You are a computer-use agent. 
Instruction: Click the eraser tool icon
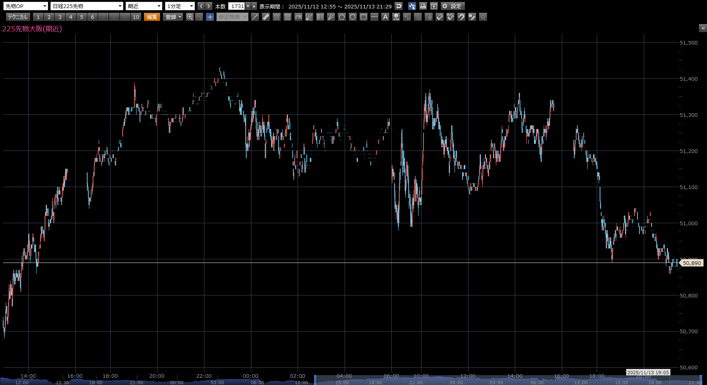[440, 17]
